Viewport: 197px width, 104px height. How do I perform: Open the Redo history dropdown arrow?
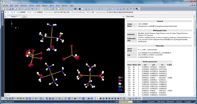click(x=38, y=9)
